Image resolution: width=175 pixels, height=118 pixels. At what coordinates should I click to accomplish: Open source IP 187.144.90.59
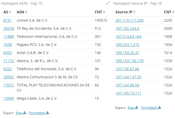(127, 85)
